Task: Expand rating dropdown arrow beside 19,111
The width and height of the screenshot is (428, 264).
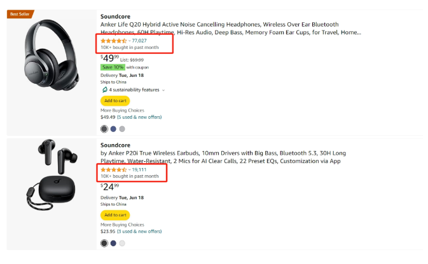Action: 129,169
